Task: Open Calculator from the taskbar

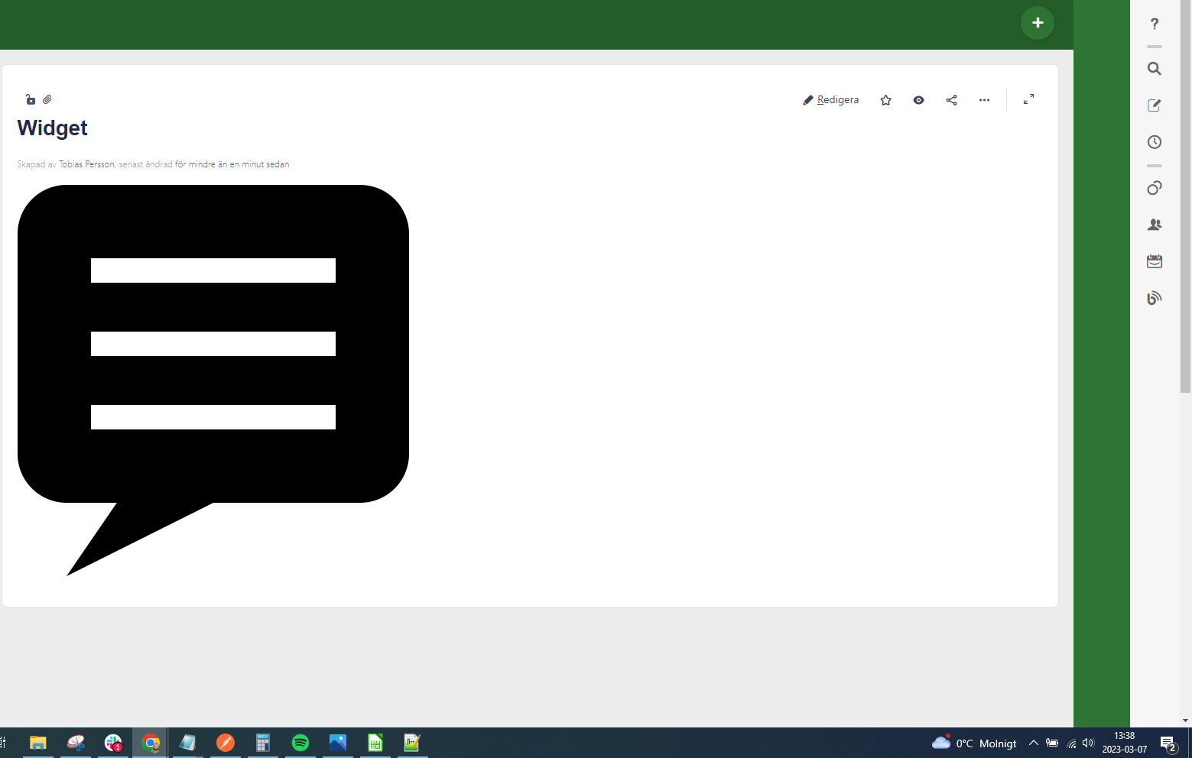Action: pos(263,743)
